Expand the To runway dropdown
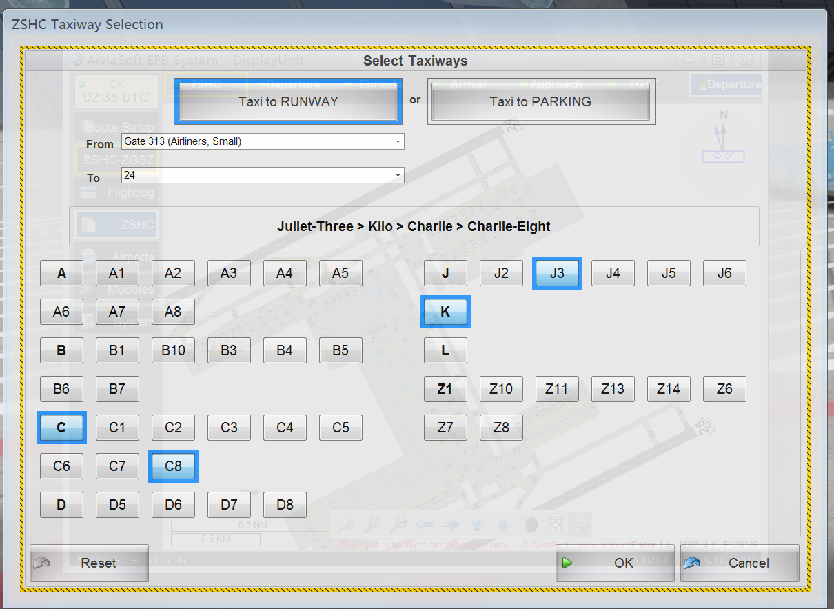Image resolution: width=834 pixels, height=609 pixels. [398, 176]
